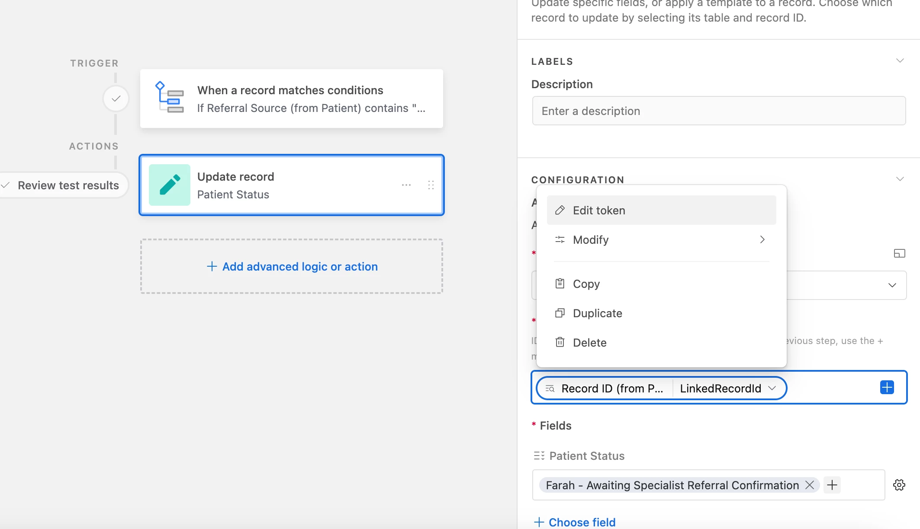Collapse the Labels section
Viewport: 920px width, 529px height.
coord(900,61)
